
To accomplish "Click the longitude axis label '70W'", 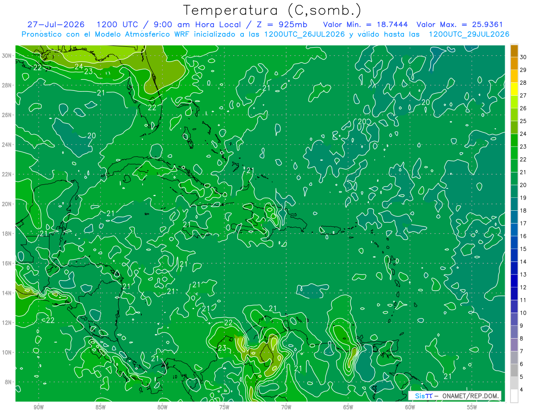I will (x=286, y=408).
